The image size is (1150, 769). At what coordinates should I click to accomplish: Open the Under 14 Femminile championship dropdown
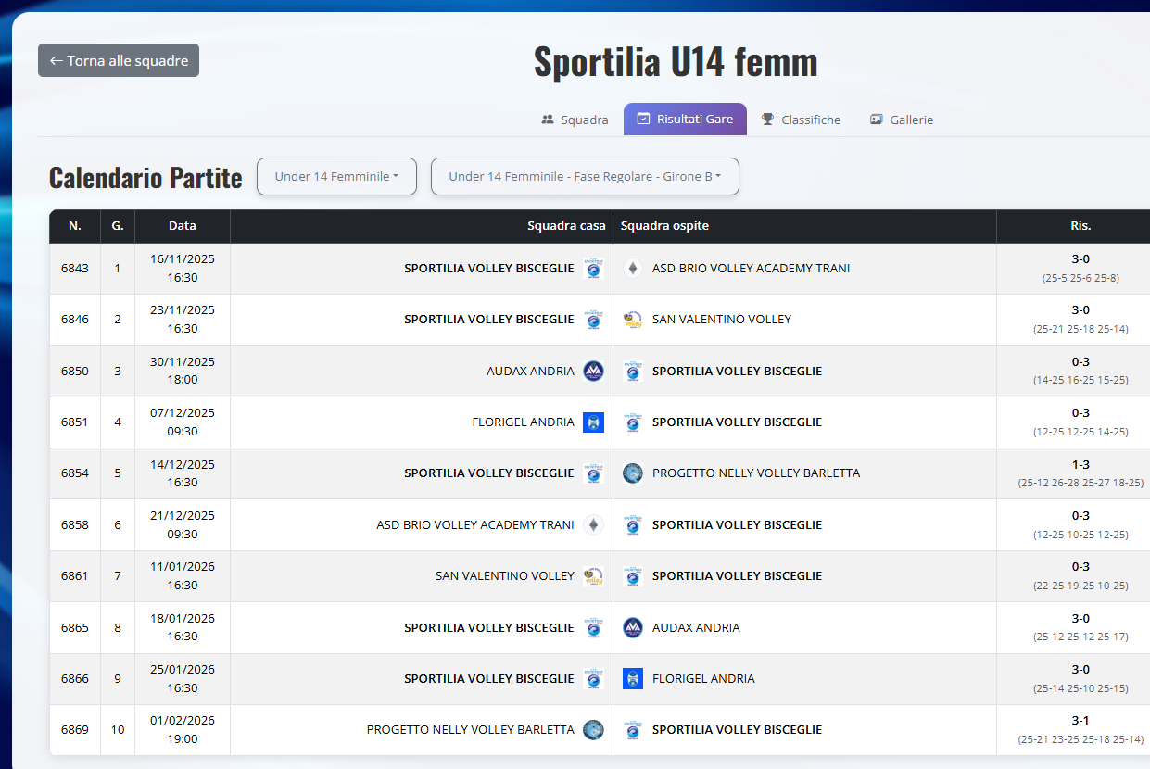tap(336, 176)
